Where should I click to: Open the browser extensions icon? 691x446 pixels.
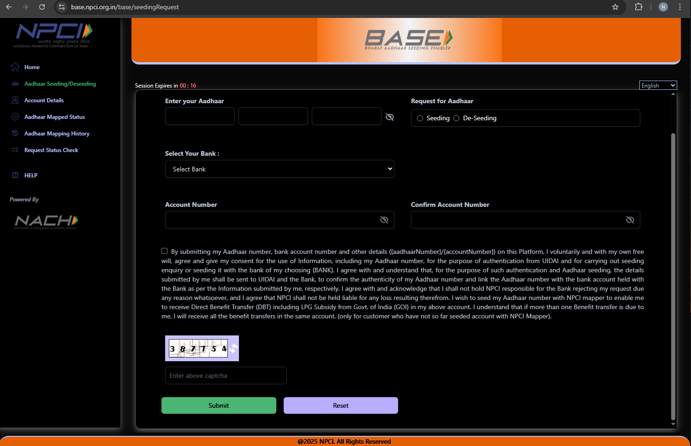point(638,7)
